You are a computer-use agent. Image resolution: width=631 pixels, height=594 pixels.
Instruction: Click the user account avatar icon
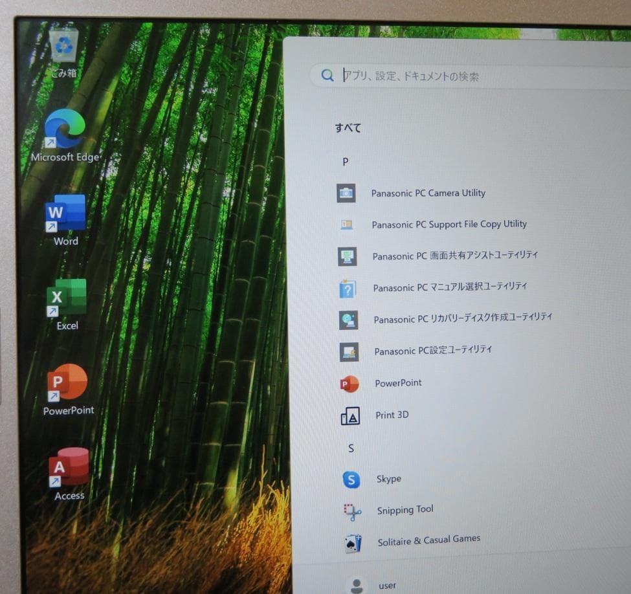click(357, 586)
